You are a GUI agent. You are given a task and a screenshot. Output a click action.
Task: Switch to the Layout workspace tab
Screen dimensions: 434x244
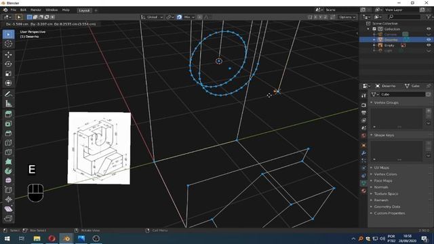[x=84, y=10]
